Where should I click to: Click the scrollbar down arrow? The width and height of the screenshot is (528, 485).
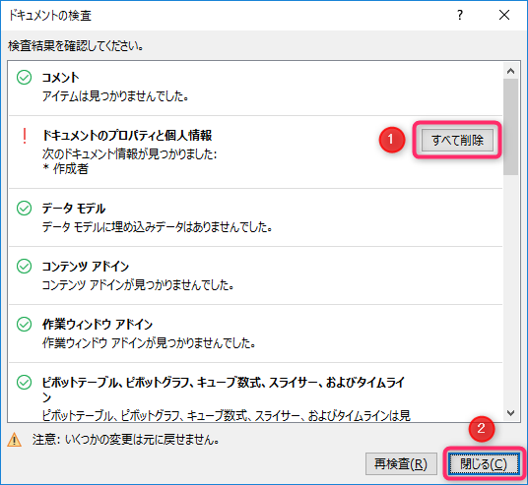click(511, 413)
